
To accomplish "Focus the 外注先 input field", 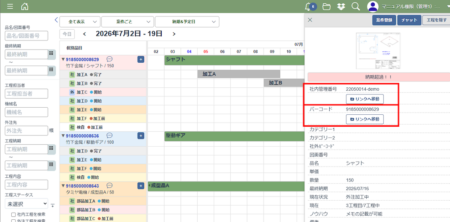I will pyautogui.click(x=26, y=130).
